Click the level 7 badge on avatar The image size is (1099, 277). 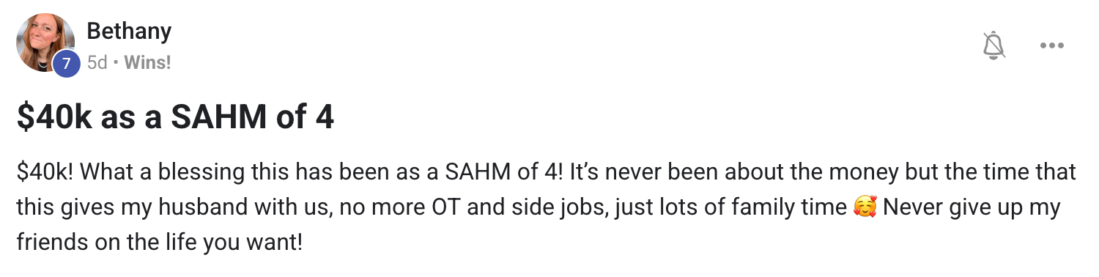(66, 64)
